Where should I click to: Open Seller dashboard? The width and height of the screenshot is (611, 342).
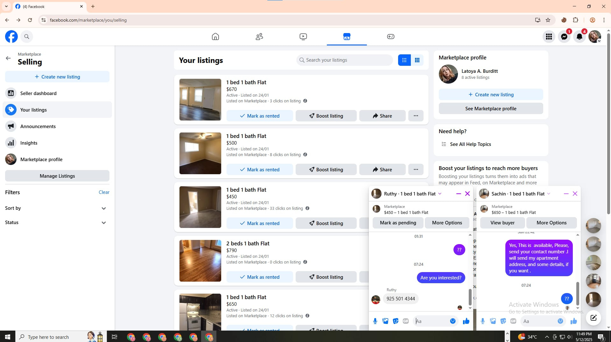click(x=57, y=93)
